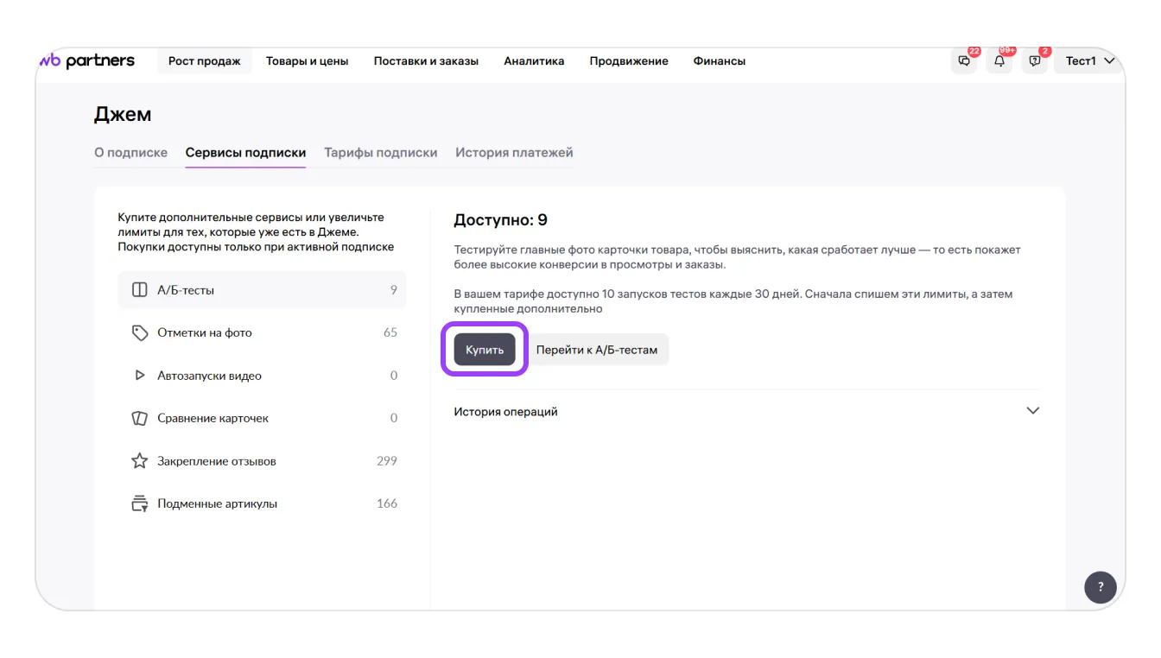This screenshot has width=1161, height=658.
Task: Open the Товары и цены menu
Action: coord(307,61)
